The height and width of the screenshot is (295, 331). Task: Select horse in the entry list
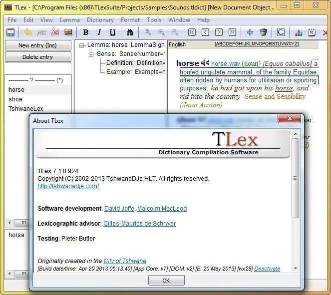38,90
